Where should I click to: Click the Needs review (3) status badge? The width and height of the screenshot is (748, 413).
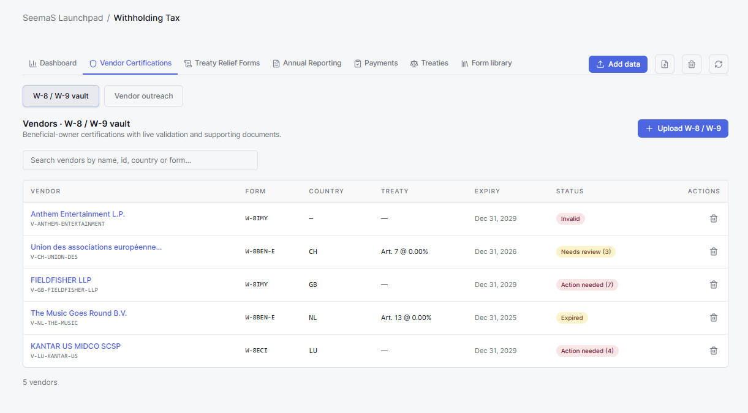pyautogui.click(x=586, y=251)
